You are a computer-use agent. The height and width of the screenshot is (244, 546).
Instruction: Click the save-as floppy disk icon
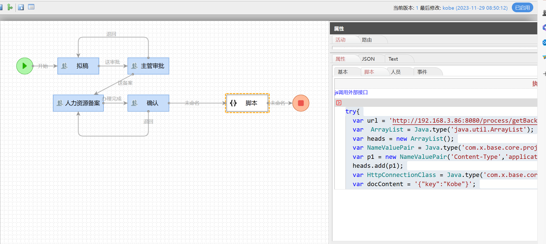point(21,7)
